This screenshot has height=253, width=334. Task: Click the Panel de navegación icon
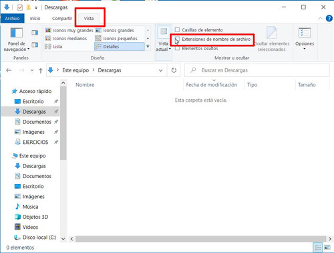(x=17, y=33)
